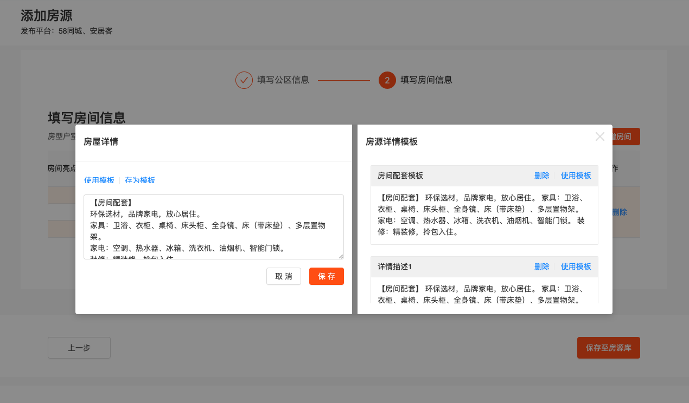Select the 填写公区信息 step label
The width and height of the screenshot is (689, 403).
coord(283,80)
